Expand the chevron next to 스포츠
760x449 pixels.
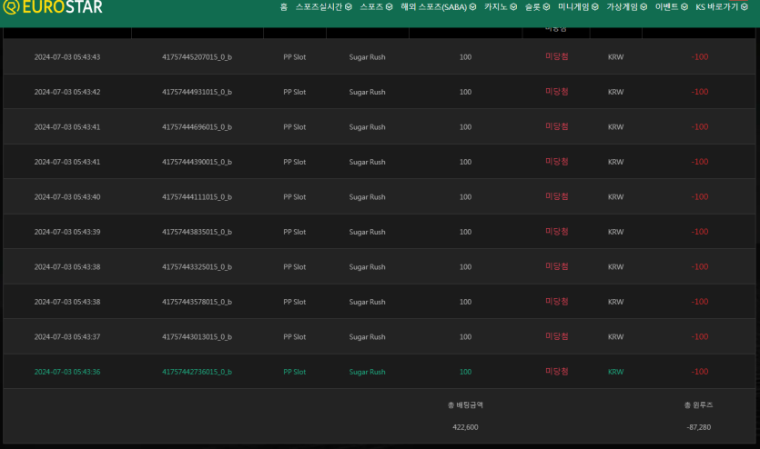pyautogui.click(x=389, y=6)
